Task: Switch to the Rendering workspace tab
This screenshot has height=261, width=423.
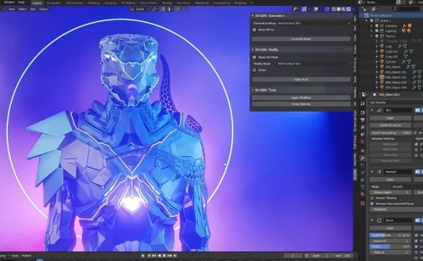Action: click(x=202, y=3)
